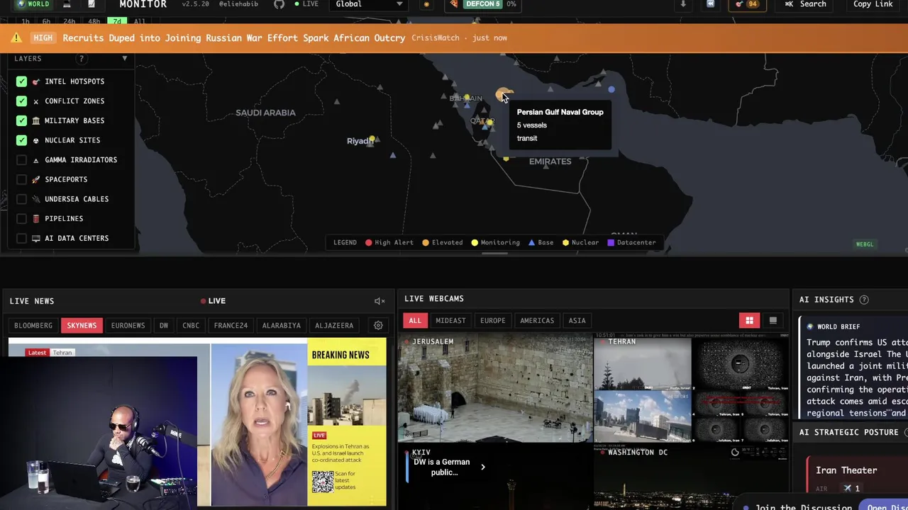908x510 pixels.
Task: Uncheck the Conflict Zones layer
Action: click(x=21, y=101)
